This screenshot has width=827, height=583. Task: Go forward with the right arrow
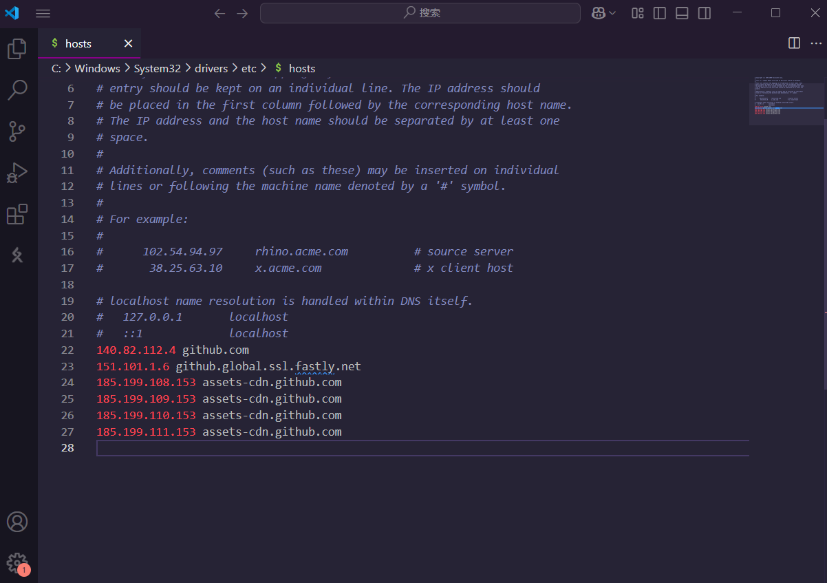point(242,13)
